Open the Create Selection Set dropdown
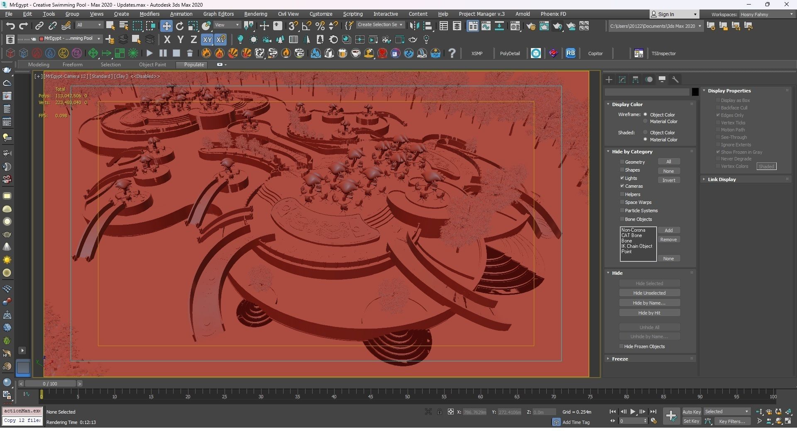The image size is (797, 431). pos(380,25)
